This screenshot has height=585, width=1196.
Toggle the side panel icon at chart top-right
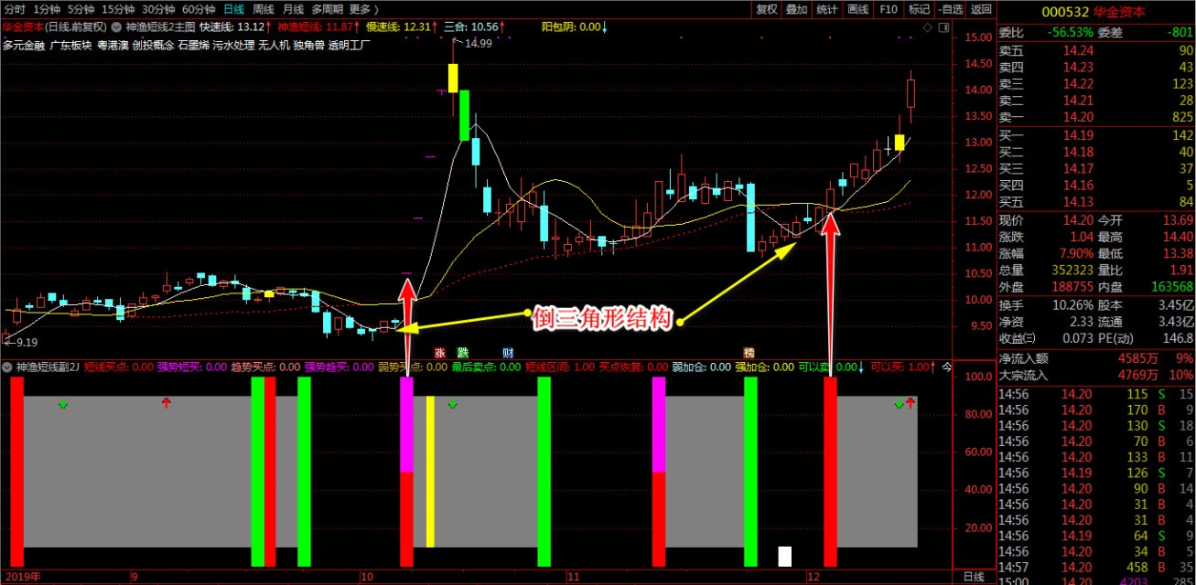943,29
